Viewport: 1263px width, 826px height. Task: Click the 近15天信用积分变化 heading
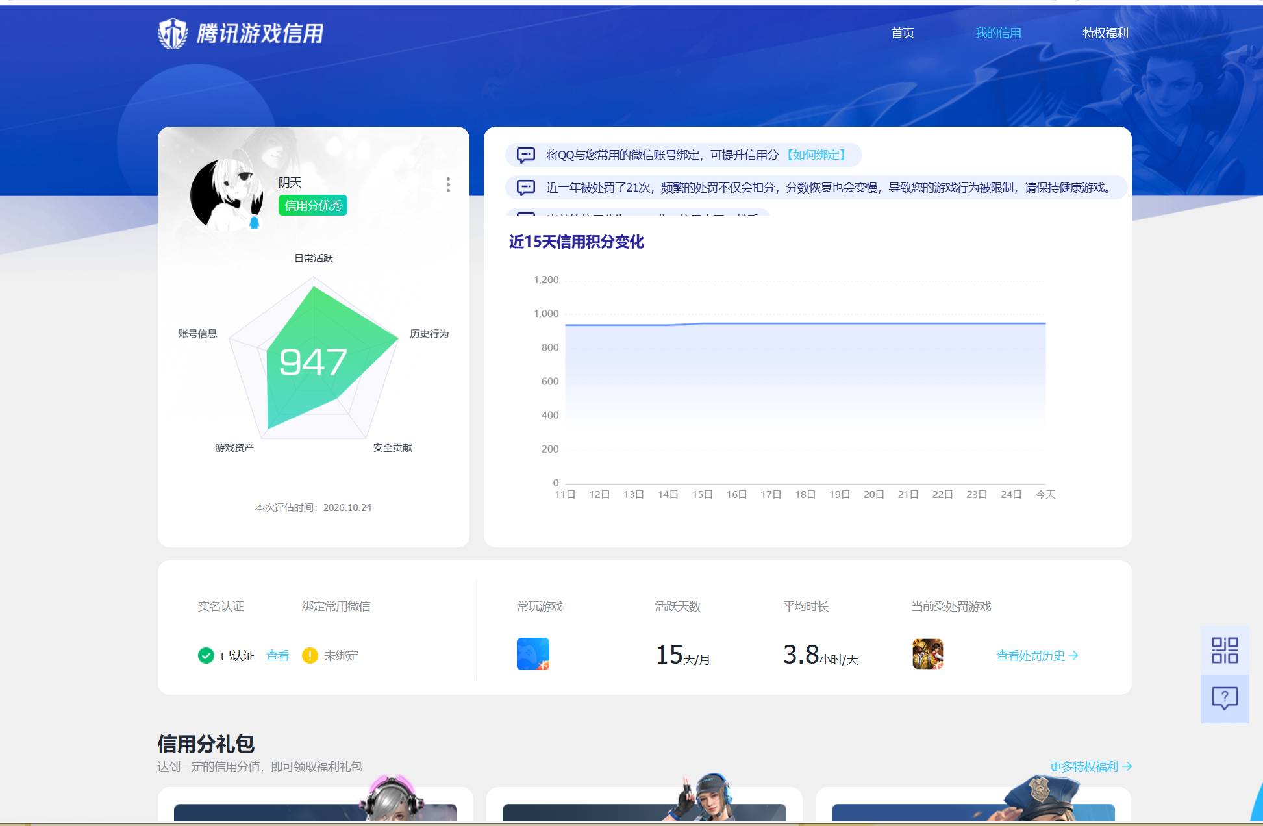coord(577,242)
